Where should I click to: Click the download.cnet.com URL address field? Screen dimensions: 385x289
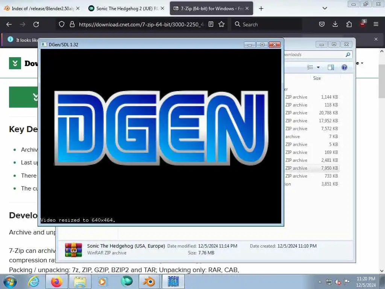tap(141, 24)
